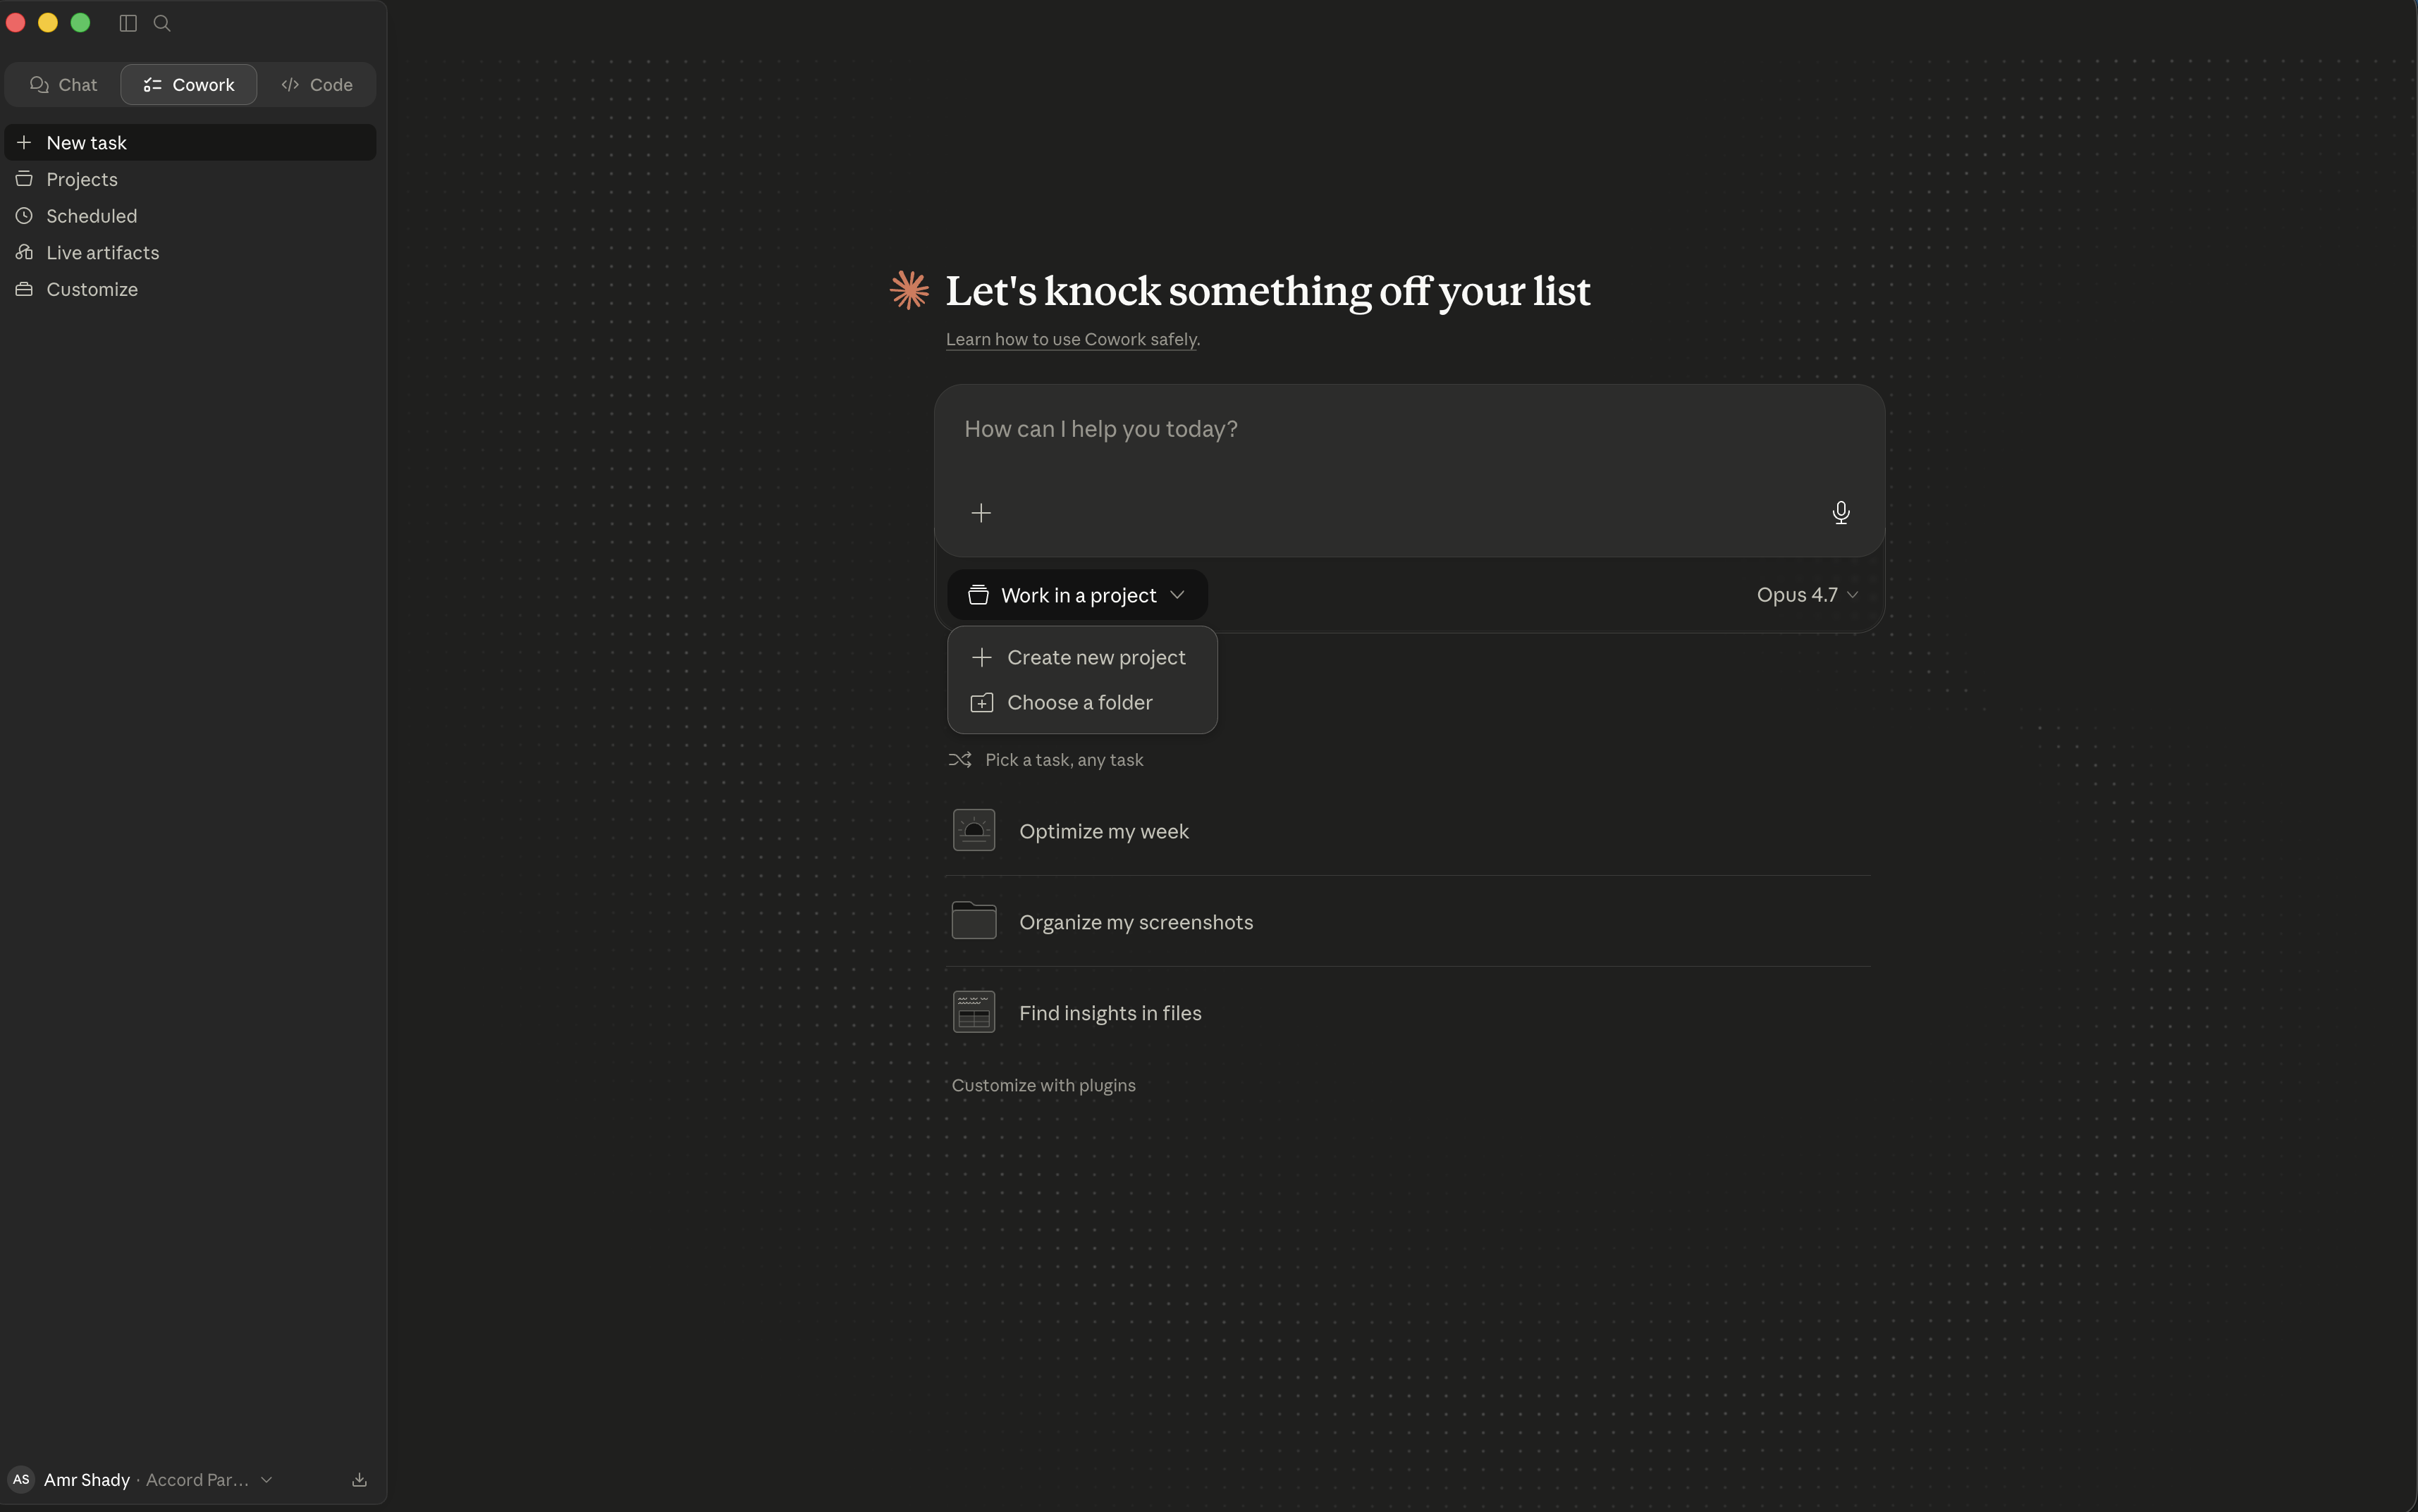Click the Code brackets icon

pos(290,85)
